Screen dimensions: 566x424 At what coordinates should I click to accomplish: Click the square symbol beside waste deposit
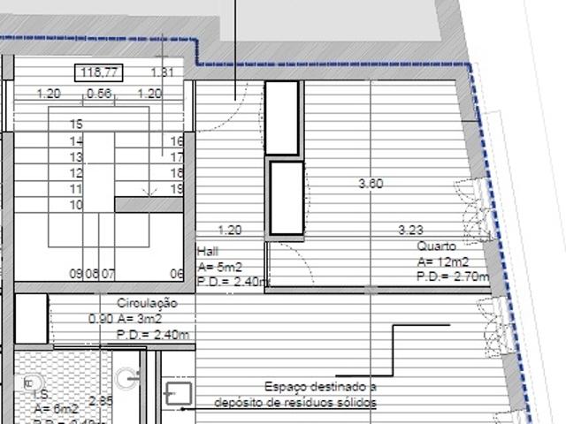tap(180, 392)
